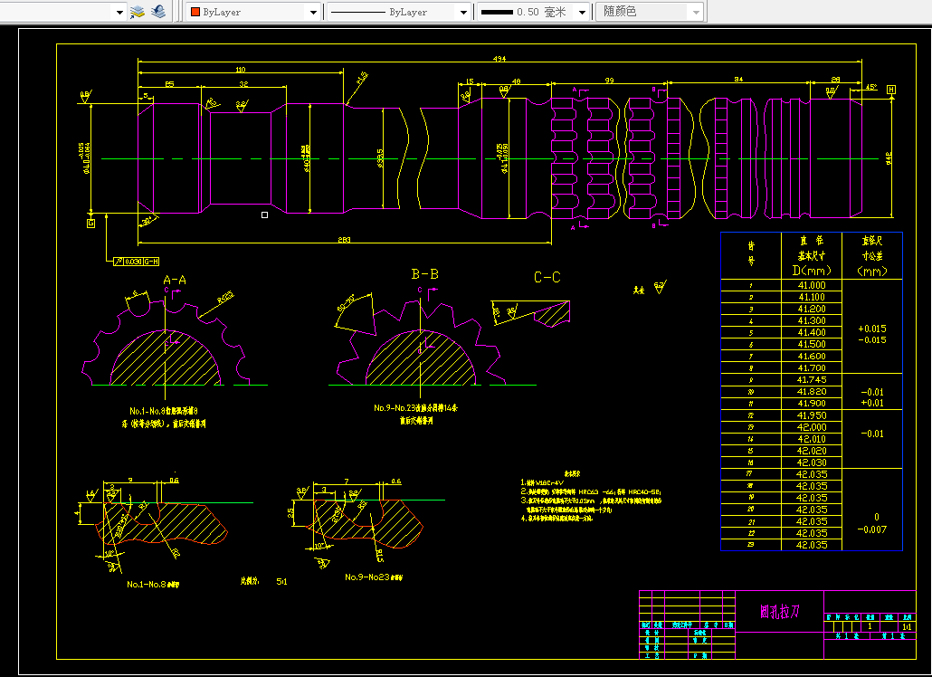The image size is (932, 677).
Task: Select the 0.030 G-H tolerance frame
Action: (x=136, y=262)
